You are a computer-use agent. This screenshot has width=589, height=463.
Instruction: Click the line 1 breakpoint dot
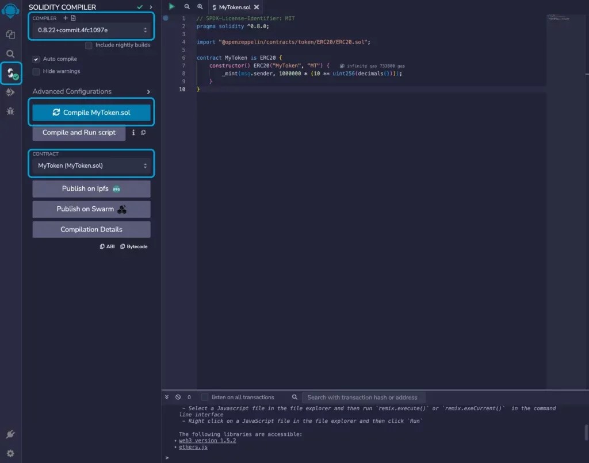point(166,18)
